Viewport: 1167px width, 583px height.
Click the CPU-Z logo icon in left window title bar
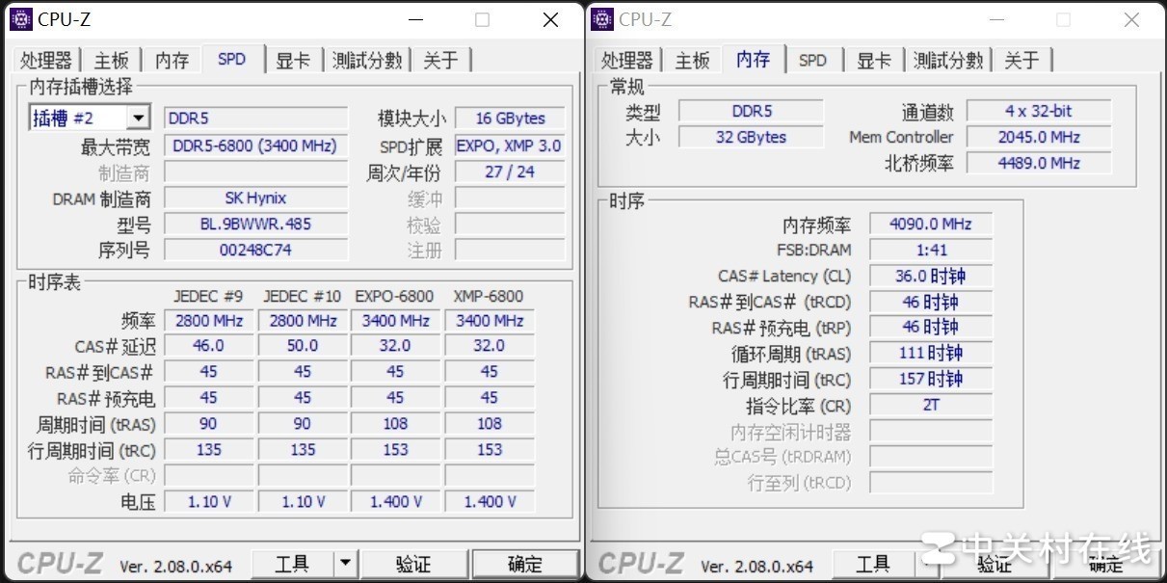pos(21,18)
